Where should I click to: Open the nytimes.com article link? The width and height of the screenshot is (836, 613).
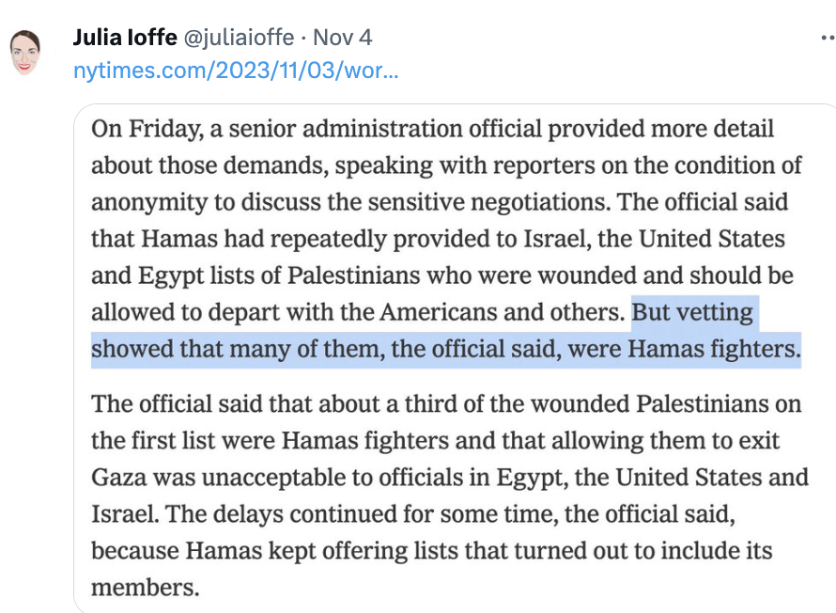(x=236, y=71)
